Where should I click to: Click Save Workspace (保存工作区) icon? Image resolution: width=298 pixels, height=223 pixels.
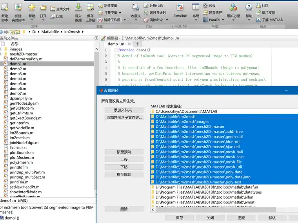click(x=90, y=7)
